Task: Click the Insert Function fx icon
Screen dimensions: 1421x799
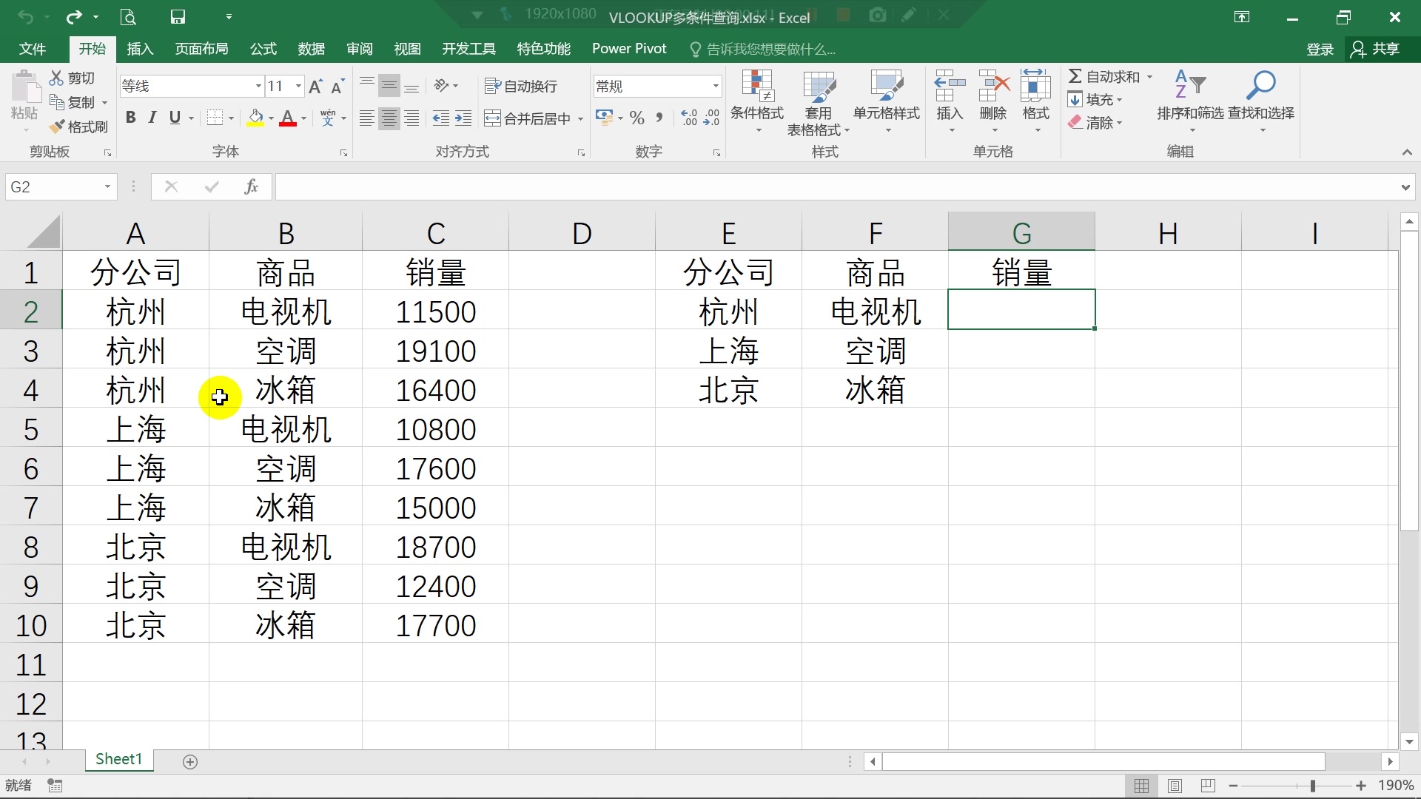Action: (251, 186)
